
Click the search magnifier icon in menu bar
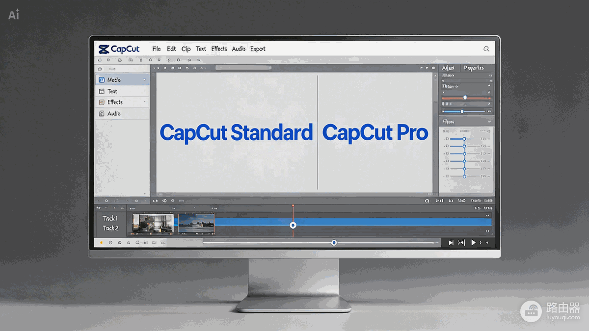pos(486,49)
